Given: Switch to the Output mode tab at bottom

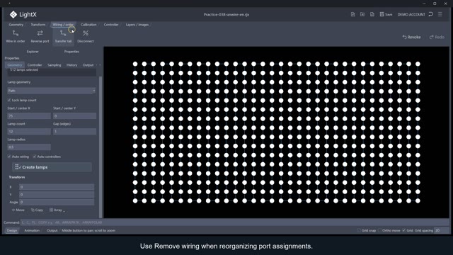Looking at the screenshot, I should (52, 230).
